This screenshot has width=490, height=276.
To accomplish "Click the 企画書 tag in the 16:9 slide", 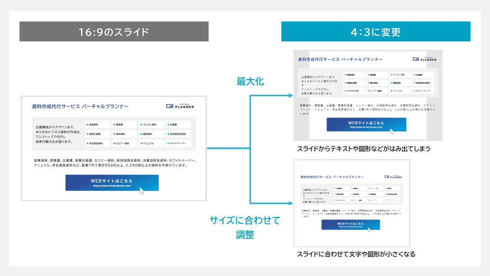I will pos(178,125).
